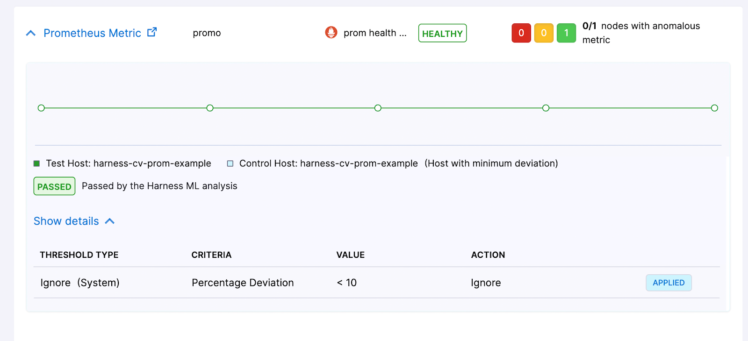
Task: Select the fourth data point on the chart
Action: click(x=546, y=108)
